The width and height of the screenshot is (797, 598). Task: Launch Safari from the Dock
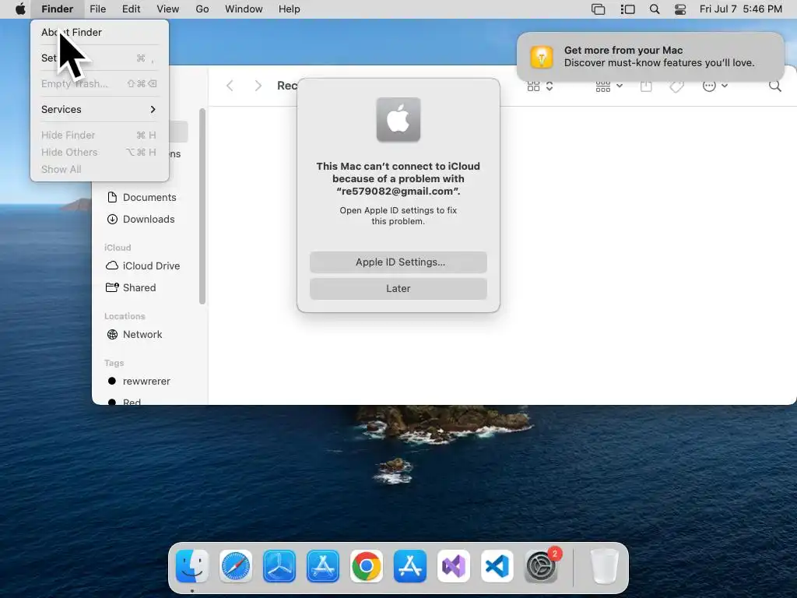click(x=236, y=566)
